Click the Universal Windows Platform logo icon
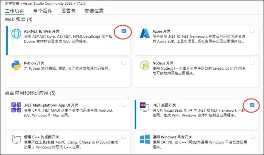264x155 pixels. click(145, 139)
